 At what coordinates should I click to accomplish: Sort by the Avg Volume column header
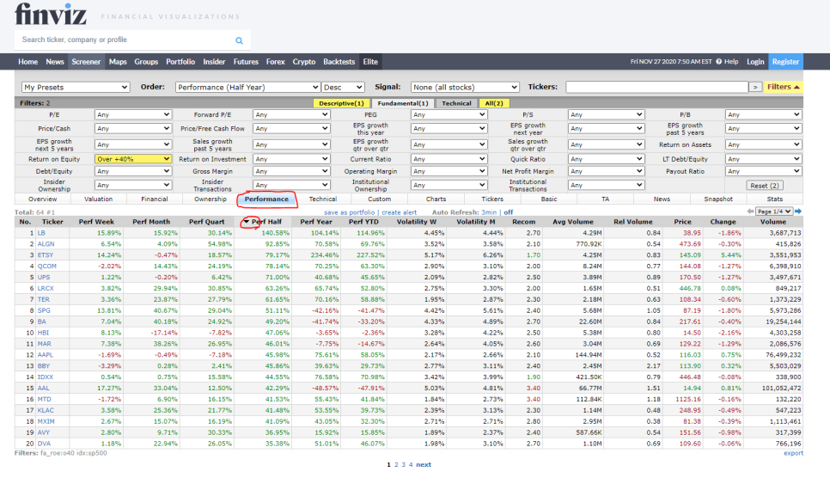(x=573, y=222)
